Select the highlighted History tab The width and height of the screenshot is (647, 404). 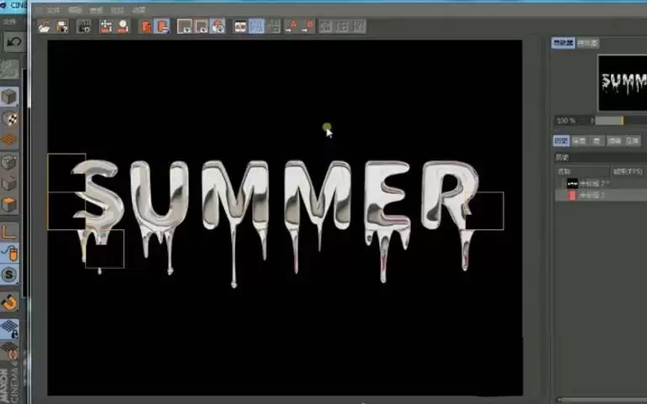pos(561,141)
